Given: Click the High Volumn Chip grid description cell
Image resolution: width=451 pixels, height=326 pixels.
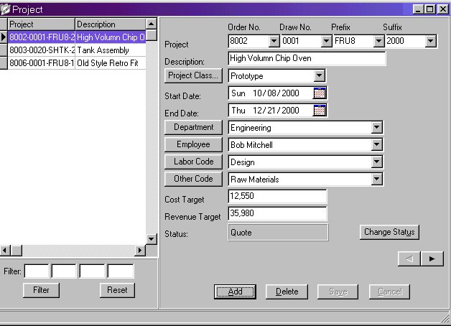Looking at the screenshot, I should (111, 37).
